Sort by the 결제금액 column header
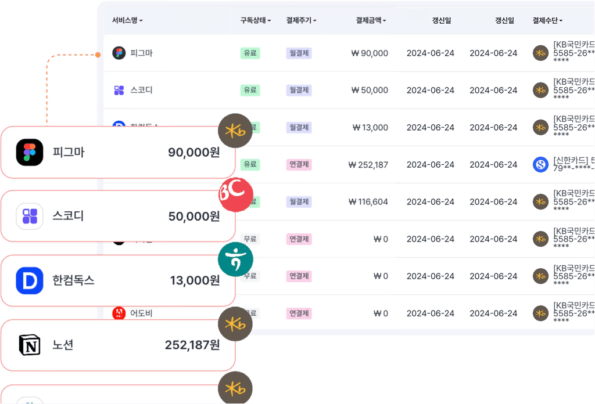The image size is (595, 404). point(371,20)
